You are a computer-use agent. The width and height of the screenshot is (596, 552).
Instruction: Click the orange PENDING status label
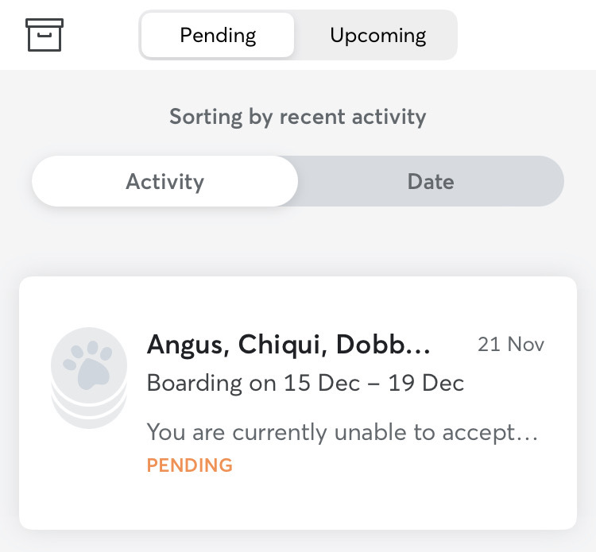click(190, 465)
